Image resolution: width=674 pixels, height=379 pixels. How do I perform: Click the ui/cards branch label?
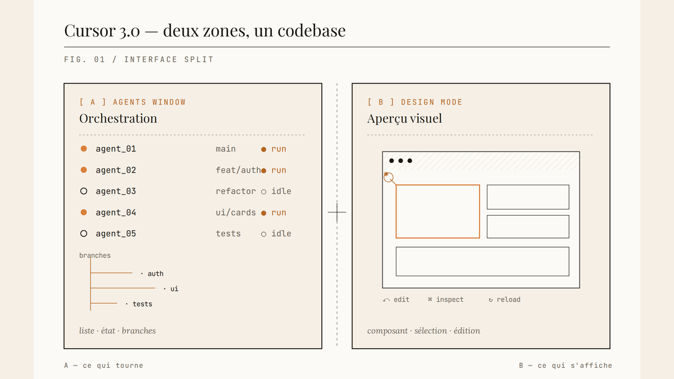click(236, 212)
